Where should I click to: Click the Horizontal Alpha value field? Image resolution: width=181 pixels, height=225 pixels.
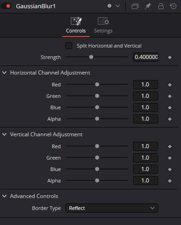145,119
